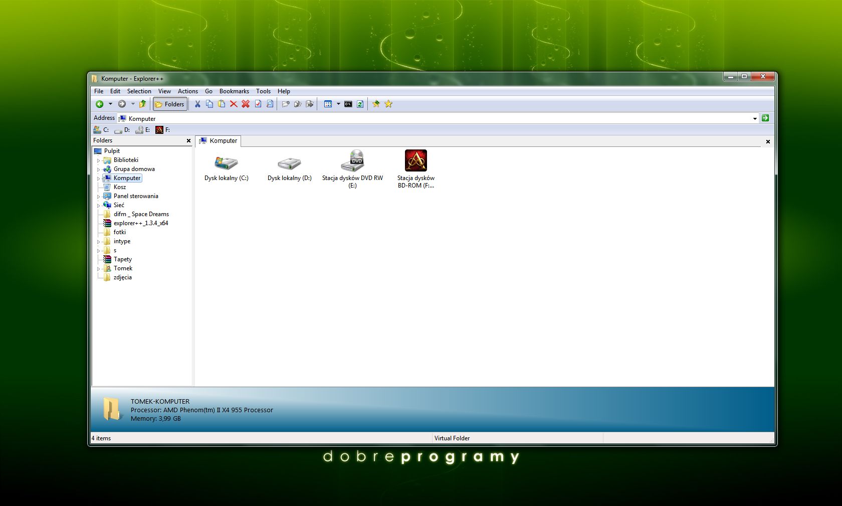Click the Cut scissors icon

197,104
